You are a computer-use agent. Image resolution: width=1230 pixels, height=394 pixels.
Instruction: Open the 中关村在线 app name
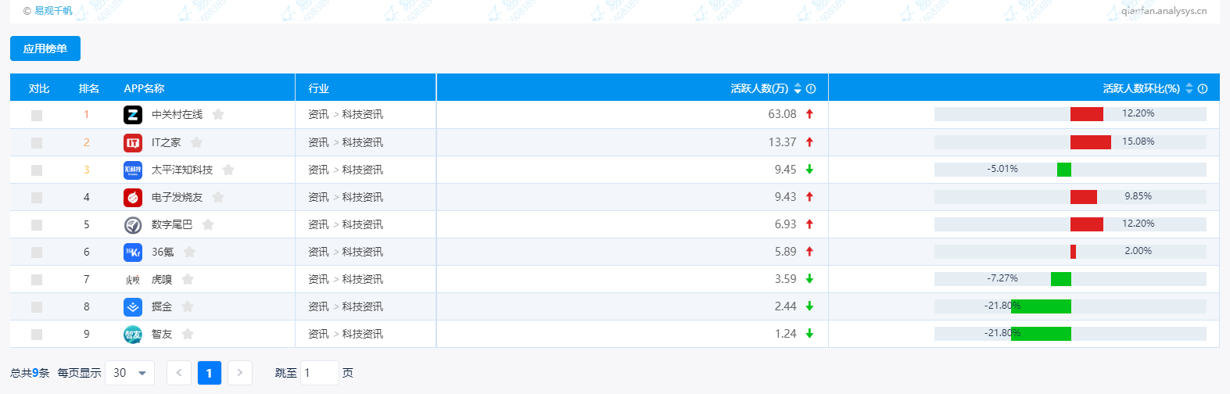coord(177,115)
